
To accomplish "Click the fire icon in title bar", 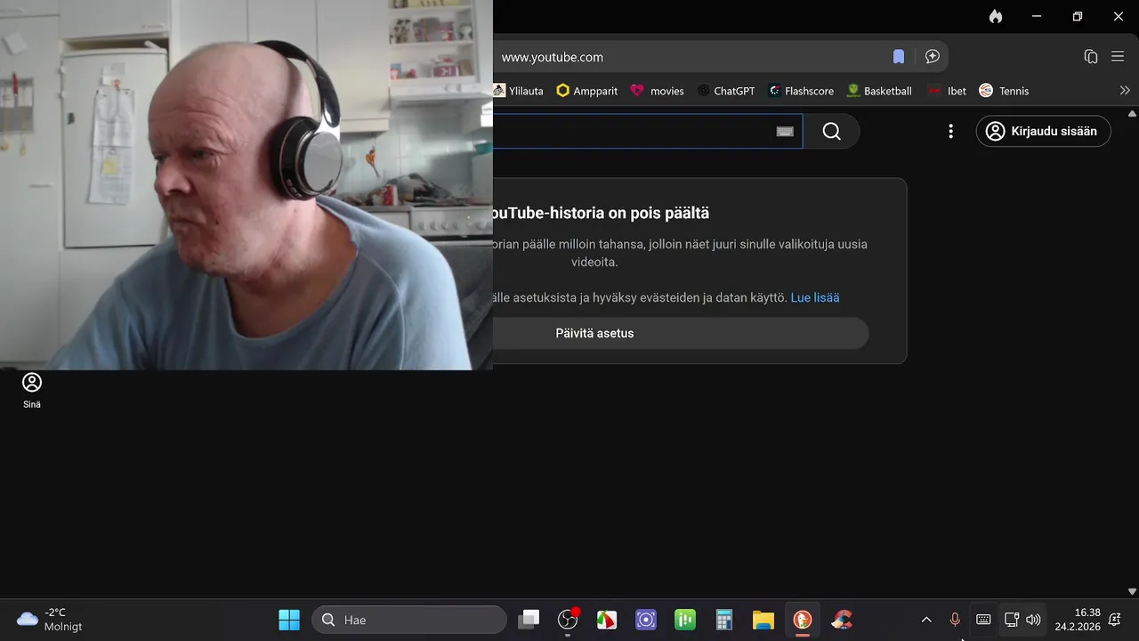I will (x=996, y=16).
